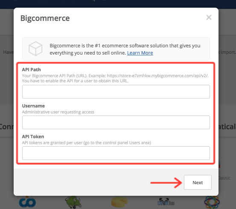Viewport: 236px width, 209px height.
Task: Select the CloverTim panda logo
Action: 166,202
